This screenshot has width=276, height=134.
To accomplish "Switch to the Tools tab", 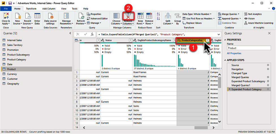I will 75,9.
